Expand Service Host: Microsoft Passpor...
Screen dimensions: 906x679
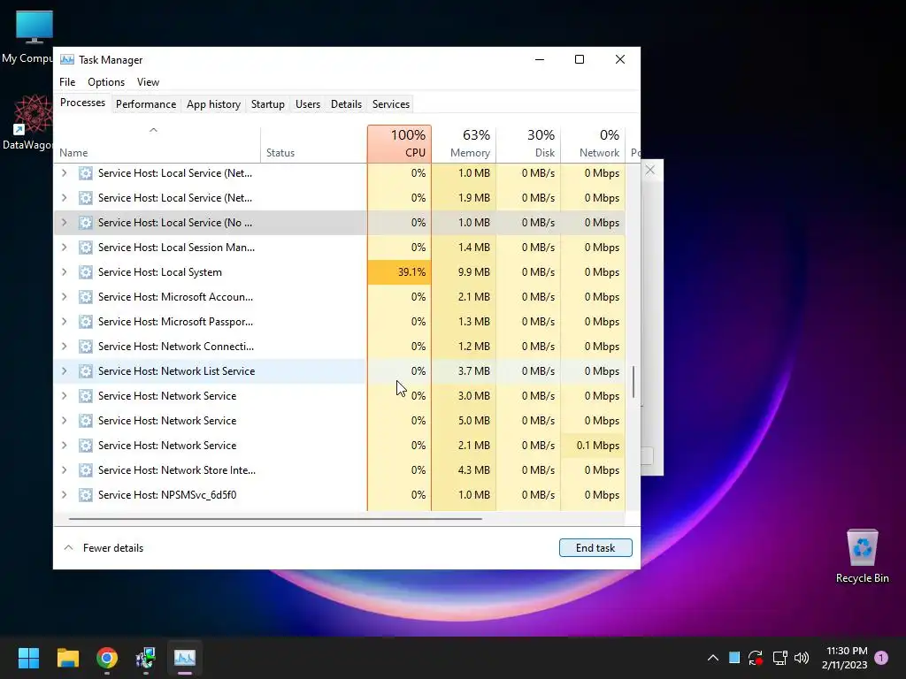pyautogui.click(x=64, y=322)
